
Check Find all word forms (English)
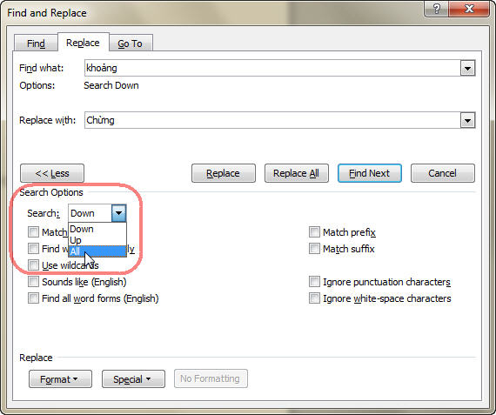(33, 298)
